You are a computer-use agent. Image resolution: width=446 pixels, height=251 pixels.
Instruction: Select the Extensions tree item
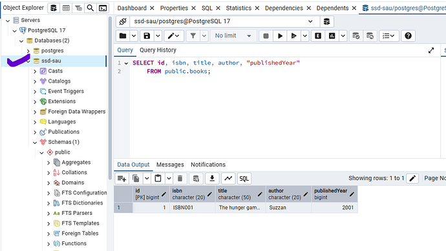coord(61,101)
